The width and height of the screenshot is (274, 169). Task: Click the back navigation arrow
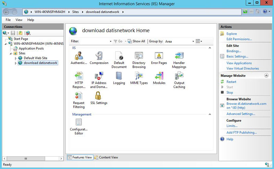pyautogui.click(x=6, y=12)
